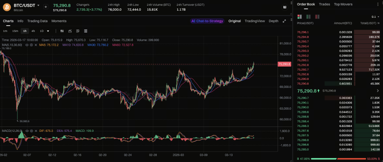Click the MA10 value label

[x=73, y=45]
